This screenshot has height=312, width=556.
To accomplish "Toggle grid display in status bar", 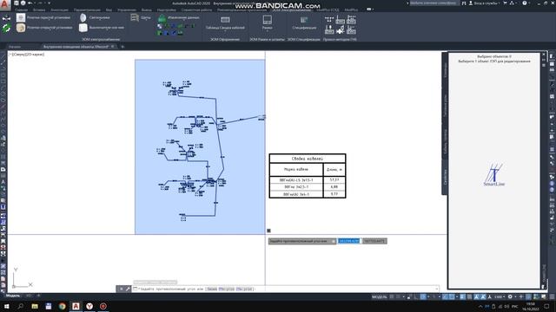I will (392, 296).
